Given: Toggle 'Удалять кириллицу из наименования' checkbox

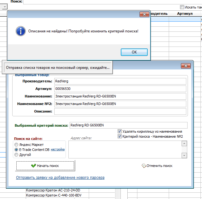Looking at the screenshot, I should [x=120, y=131].
